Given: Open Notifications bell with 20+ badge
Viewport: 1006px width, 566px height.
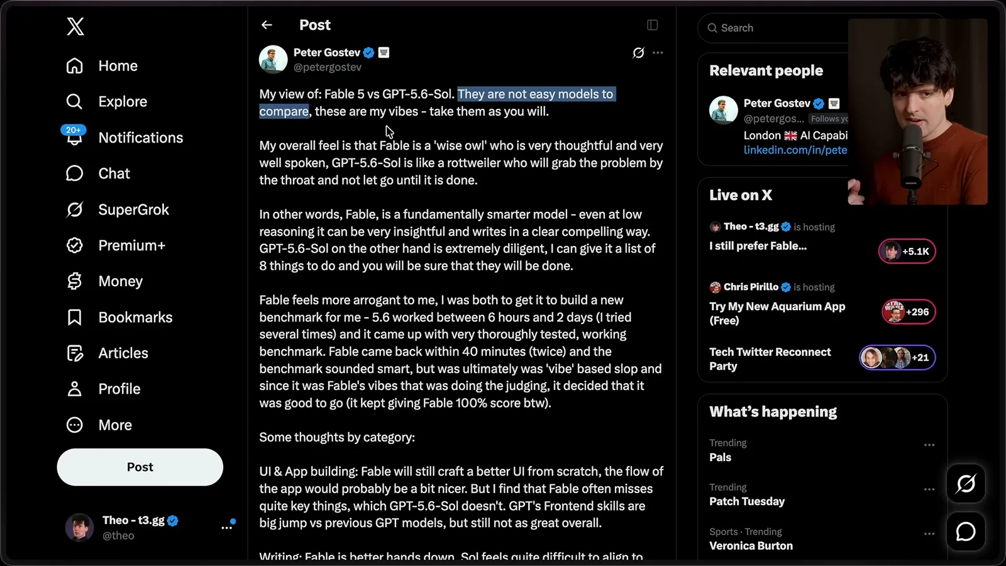Looking at the screenshot, I should click(x=74, y=136).
